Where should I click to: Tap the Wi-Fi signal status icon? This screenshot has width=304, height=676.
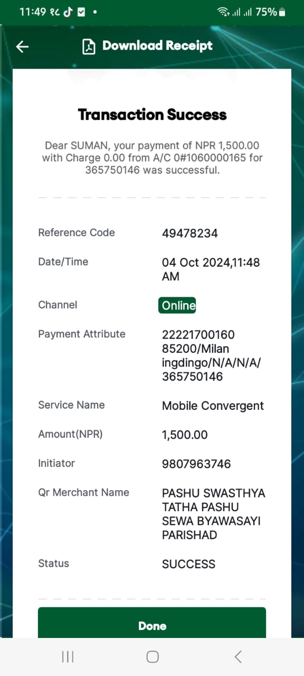coord(224,12)
